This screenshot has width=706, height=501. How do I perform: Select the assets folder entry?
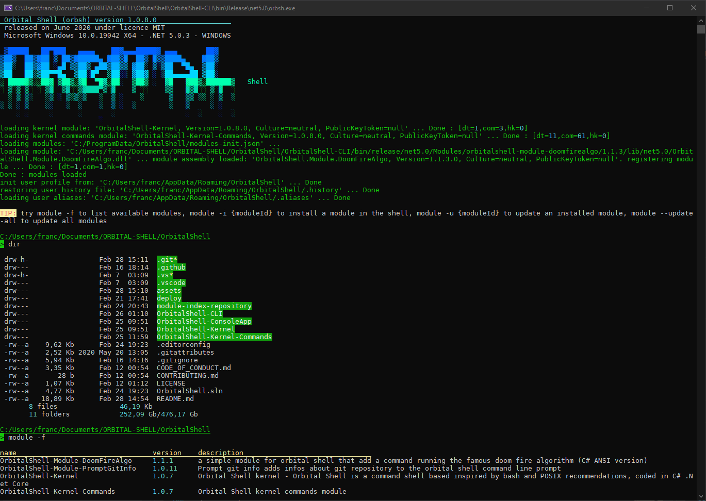click(x=169, y=291)
